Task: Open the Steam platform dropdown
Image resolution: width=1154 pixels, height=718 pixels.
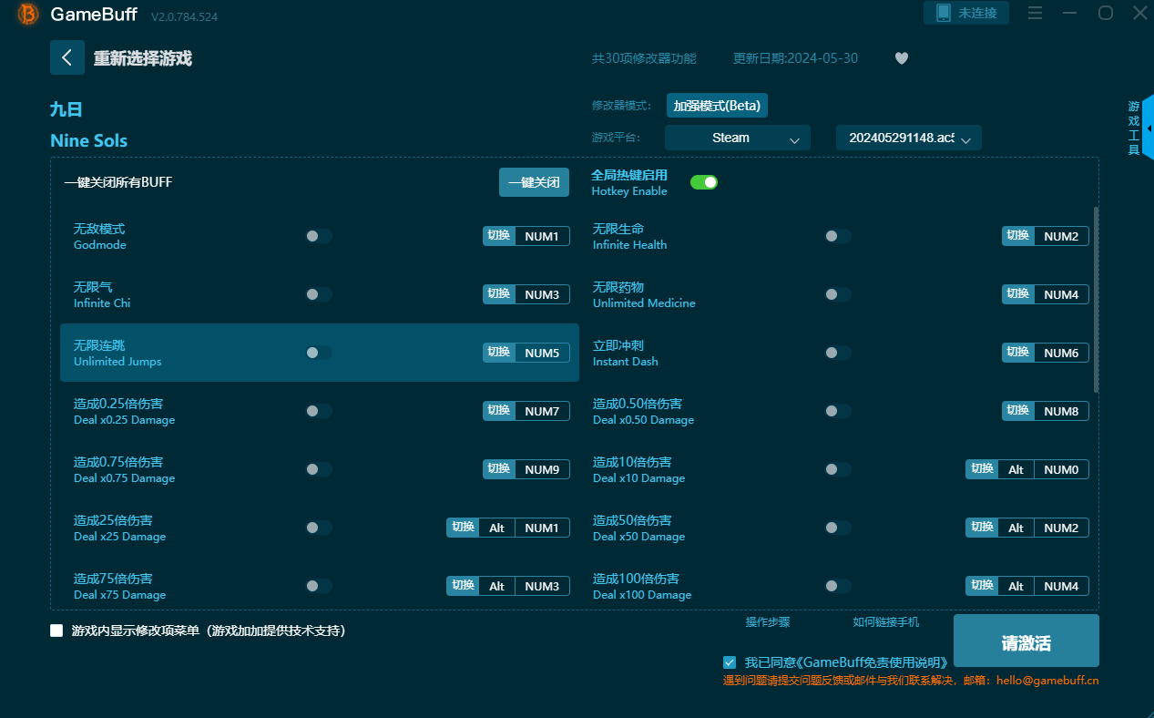Action: 737,138
